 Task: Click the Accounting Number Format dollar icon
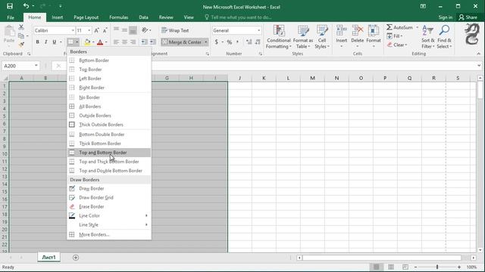click(x=217, y=42)
